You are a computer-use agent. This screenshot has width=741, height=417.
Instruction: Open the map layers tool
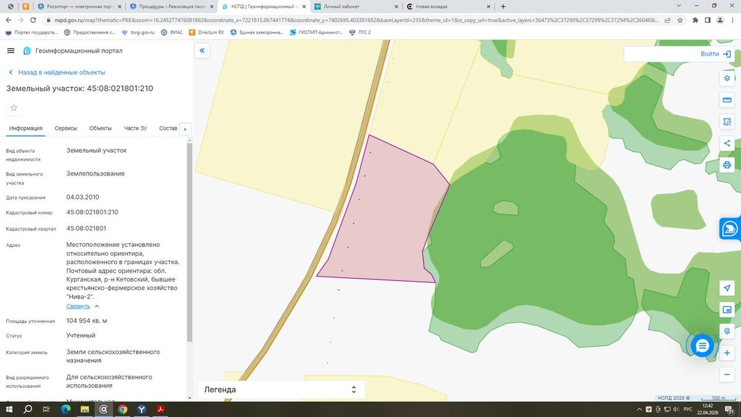point(727,78)
